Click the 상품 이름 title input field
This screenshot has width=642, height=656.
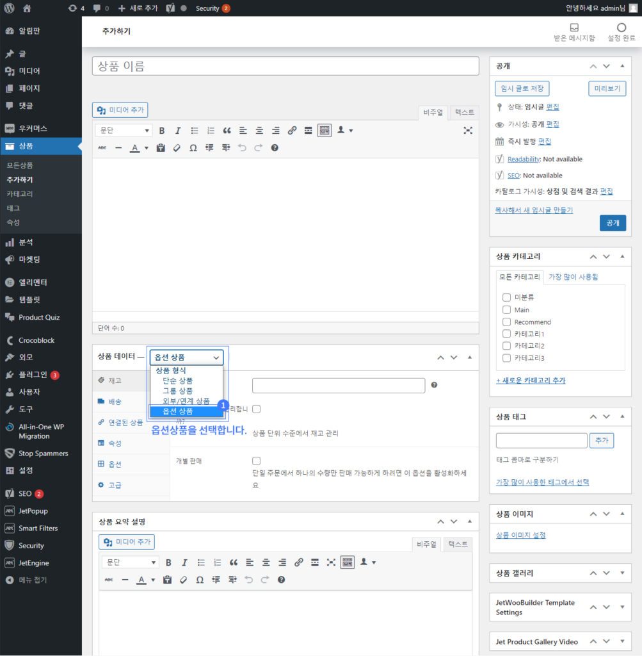pyautogui.click(x=285, y=66)
